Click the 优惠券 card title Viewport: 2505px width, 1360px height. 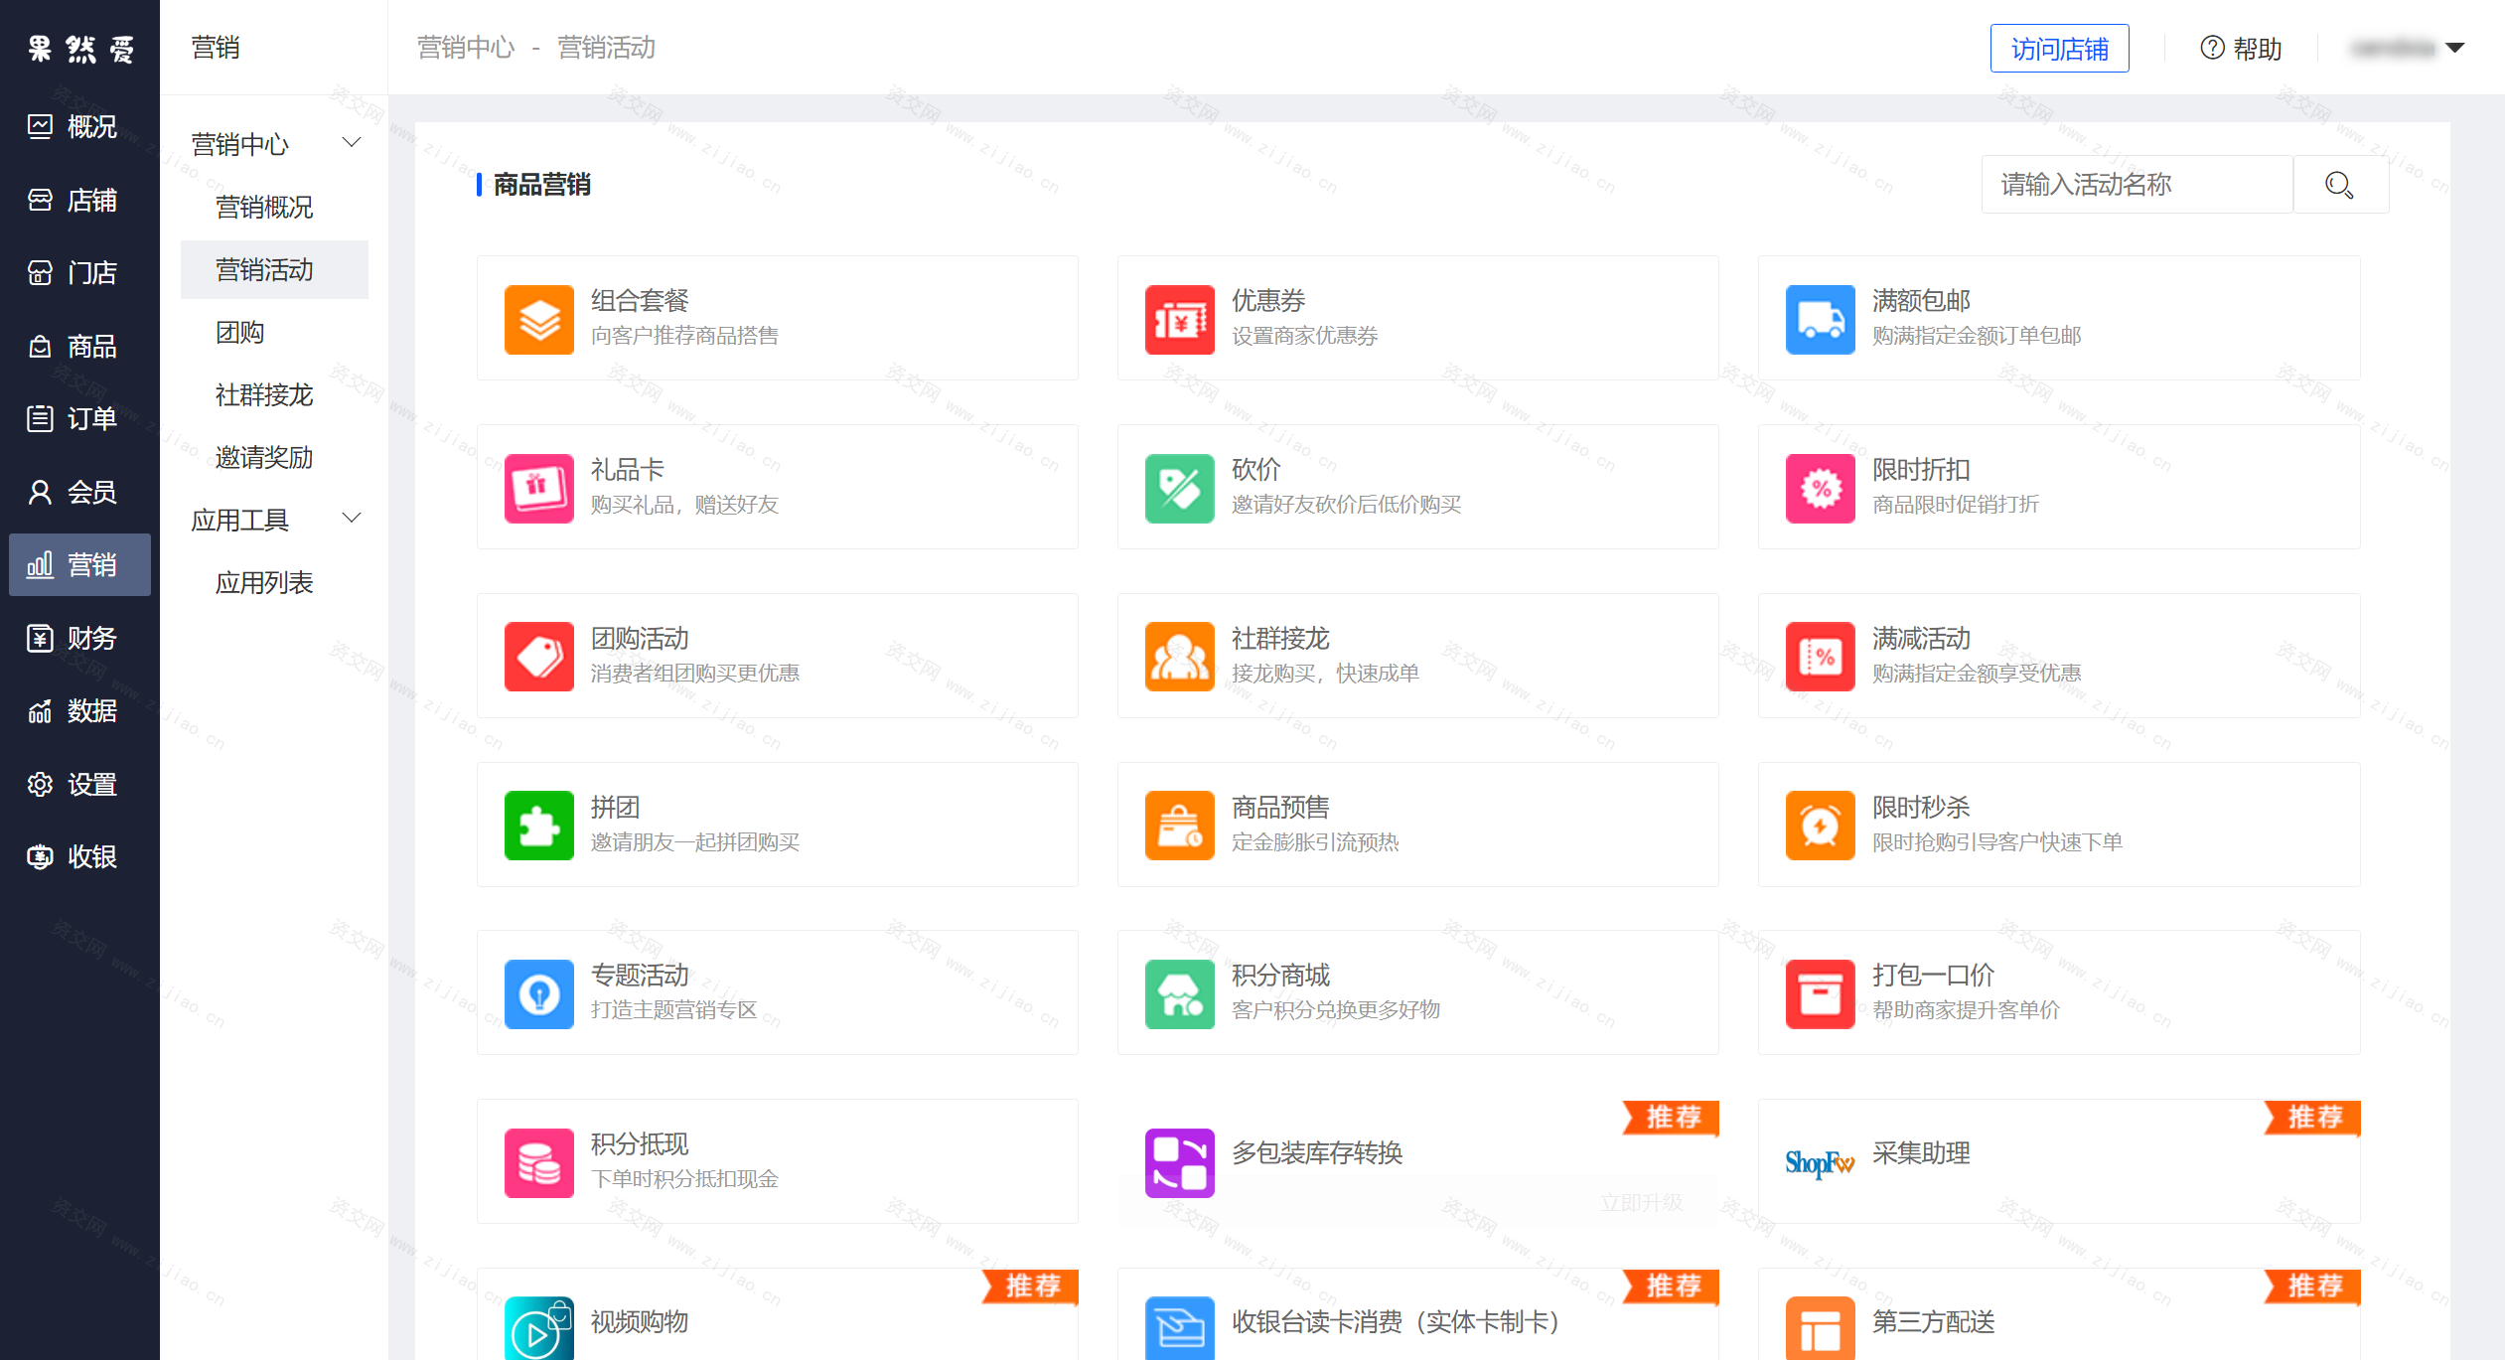point(1268,301)
